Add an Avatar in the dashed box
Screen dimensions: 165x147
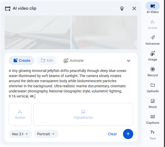(20, 114)
